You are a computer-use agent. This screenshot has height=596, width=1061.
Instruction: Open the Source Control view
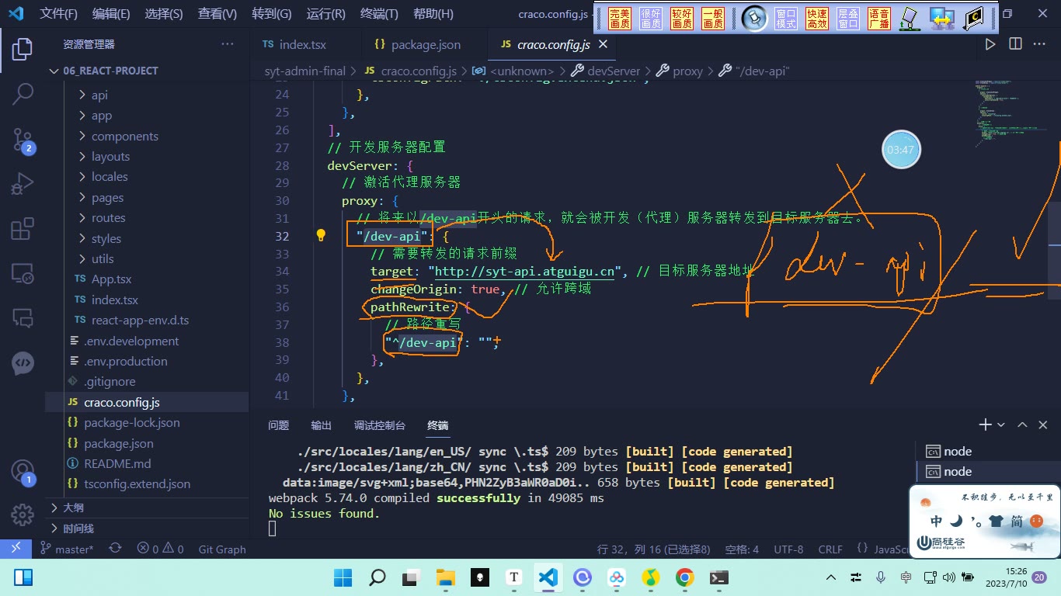23,140
